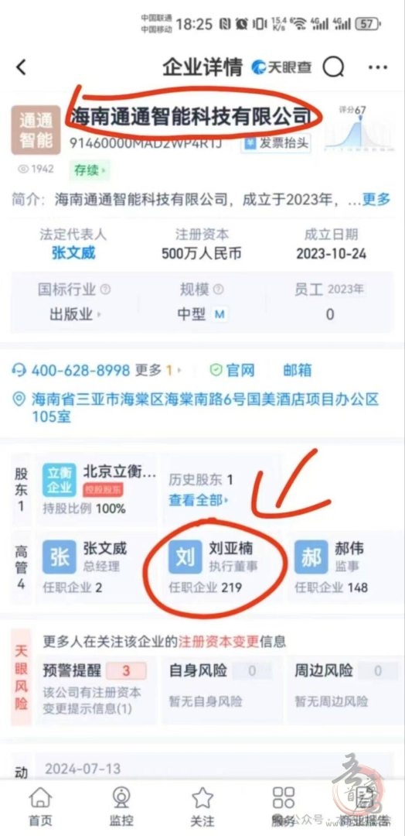405x836 pixels.
Task: Tap the 刘 avatar for 刘亚楠
Action: [x=185, y=557]
